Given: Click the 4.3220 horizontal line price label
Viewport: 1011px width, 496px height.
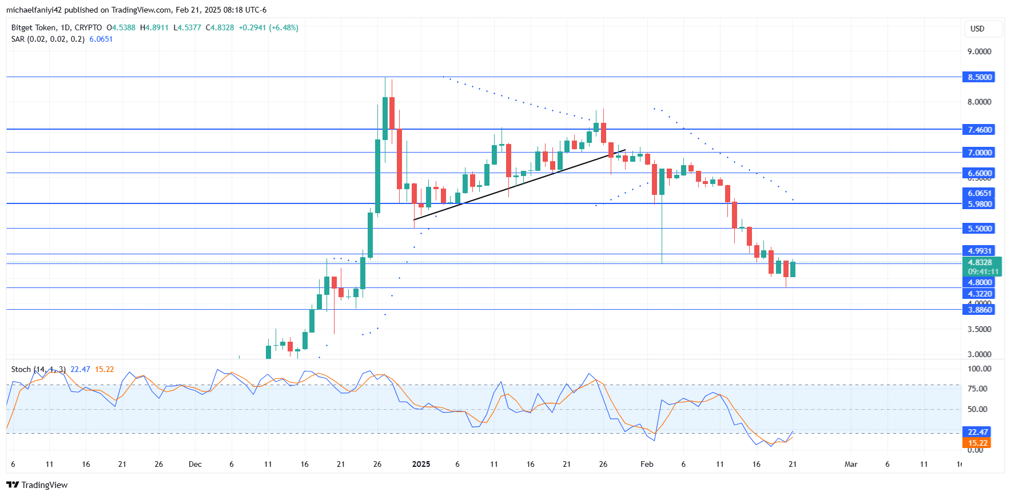Looking at the screenshot, I should 980,294.
